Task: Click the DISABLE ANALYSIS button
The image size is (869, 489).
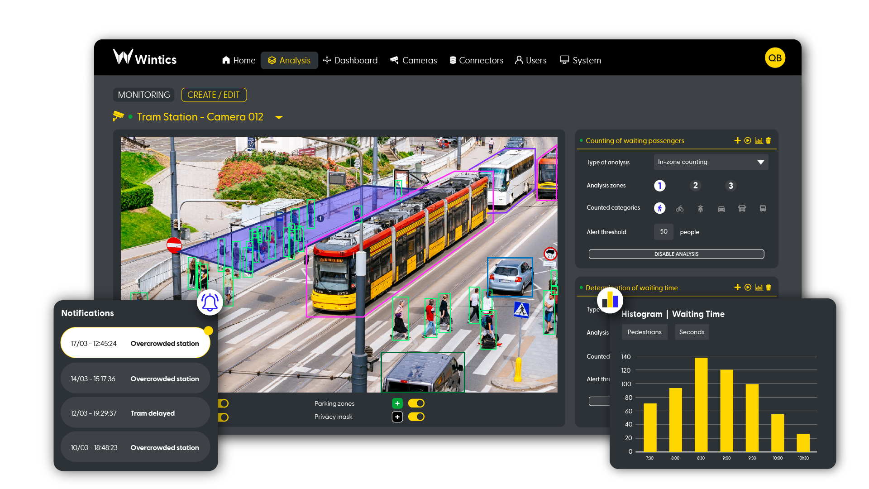Action: (x=676, y=254)
